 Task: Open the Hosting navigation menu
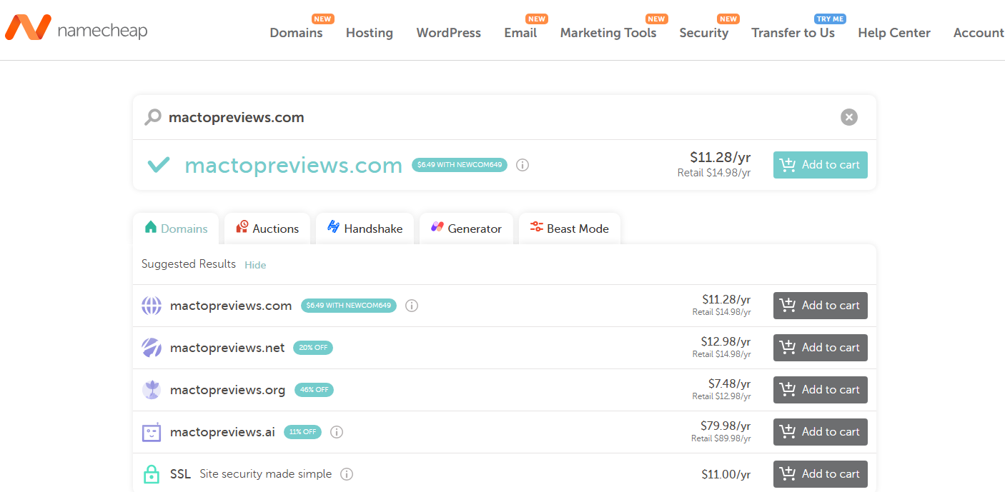point(370,33)
